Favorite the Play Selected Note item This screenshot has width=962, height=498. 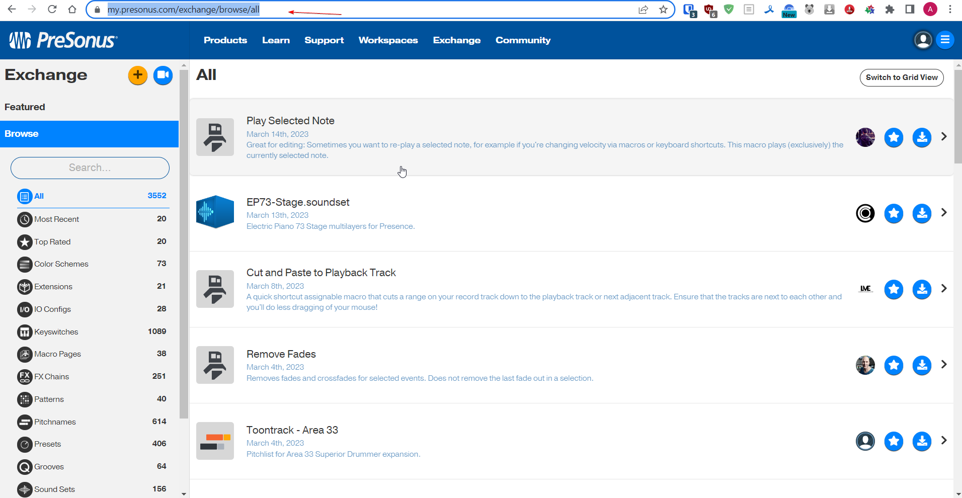point(894,137)
